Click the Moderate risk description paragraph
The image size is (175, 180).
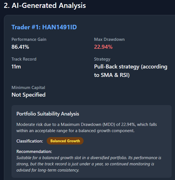point(87,128)
